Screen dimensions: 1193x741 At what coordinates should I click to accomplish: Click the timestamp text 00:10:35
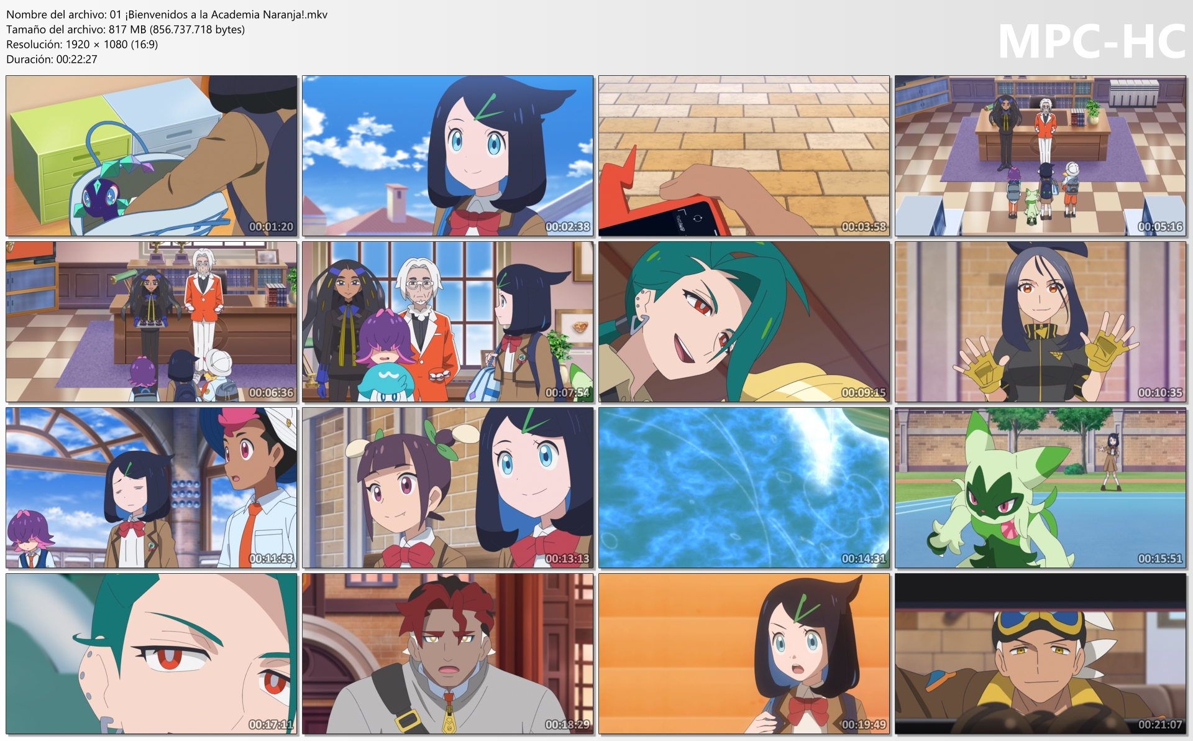[x=1160, y=393]
